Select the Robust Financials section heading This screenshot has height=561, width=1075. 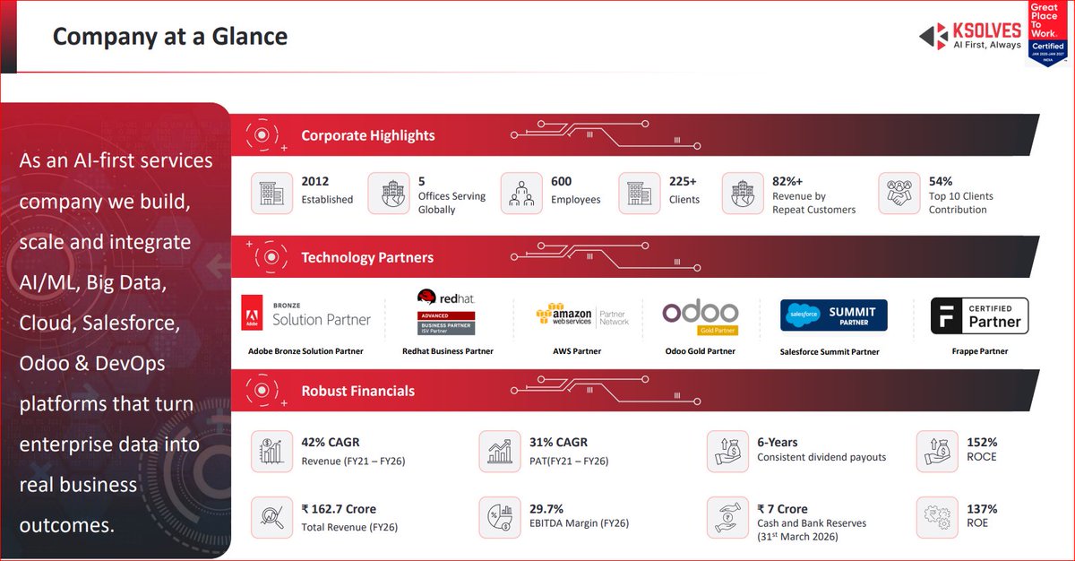coord(358,391)
